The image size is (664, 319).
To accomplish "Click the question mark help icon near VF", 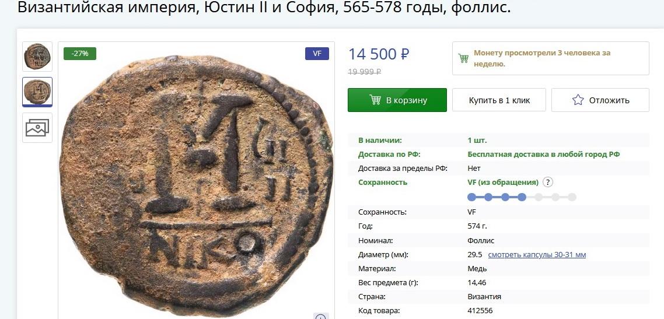I will 548,183.
